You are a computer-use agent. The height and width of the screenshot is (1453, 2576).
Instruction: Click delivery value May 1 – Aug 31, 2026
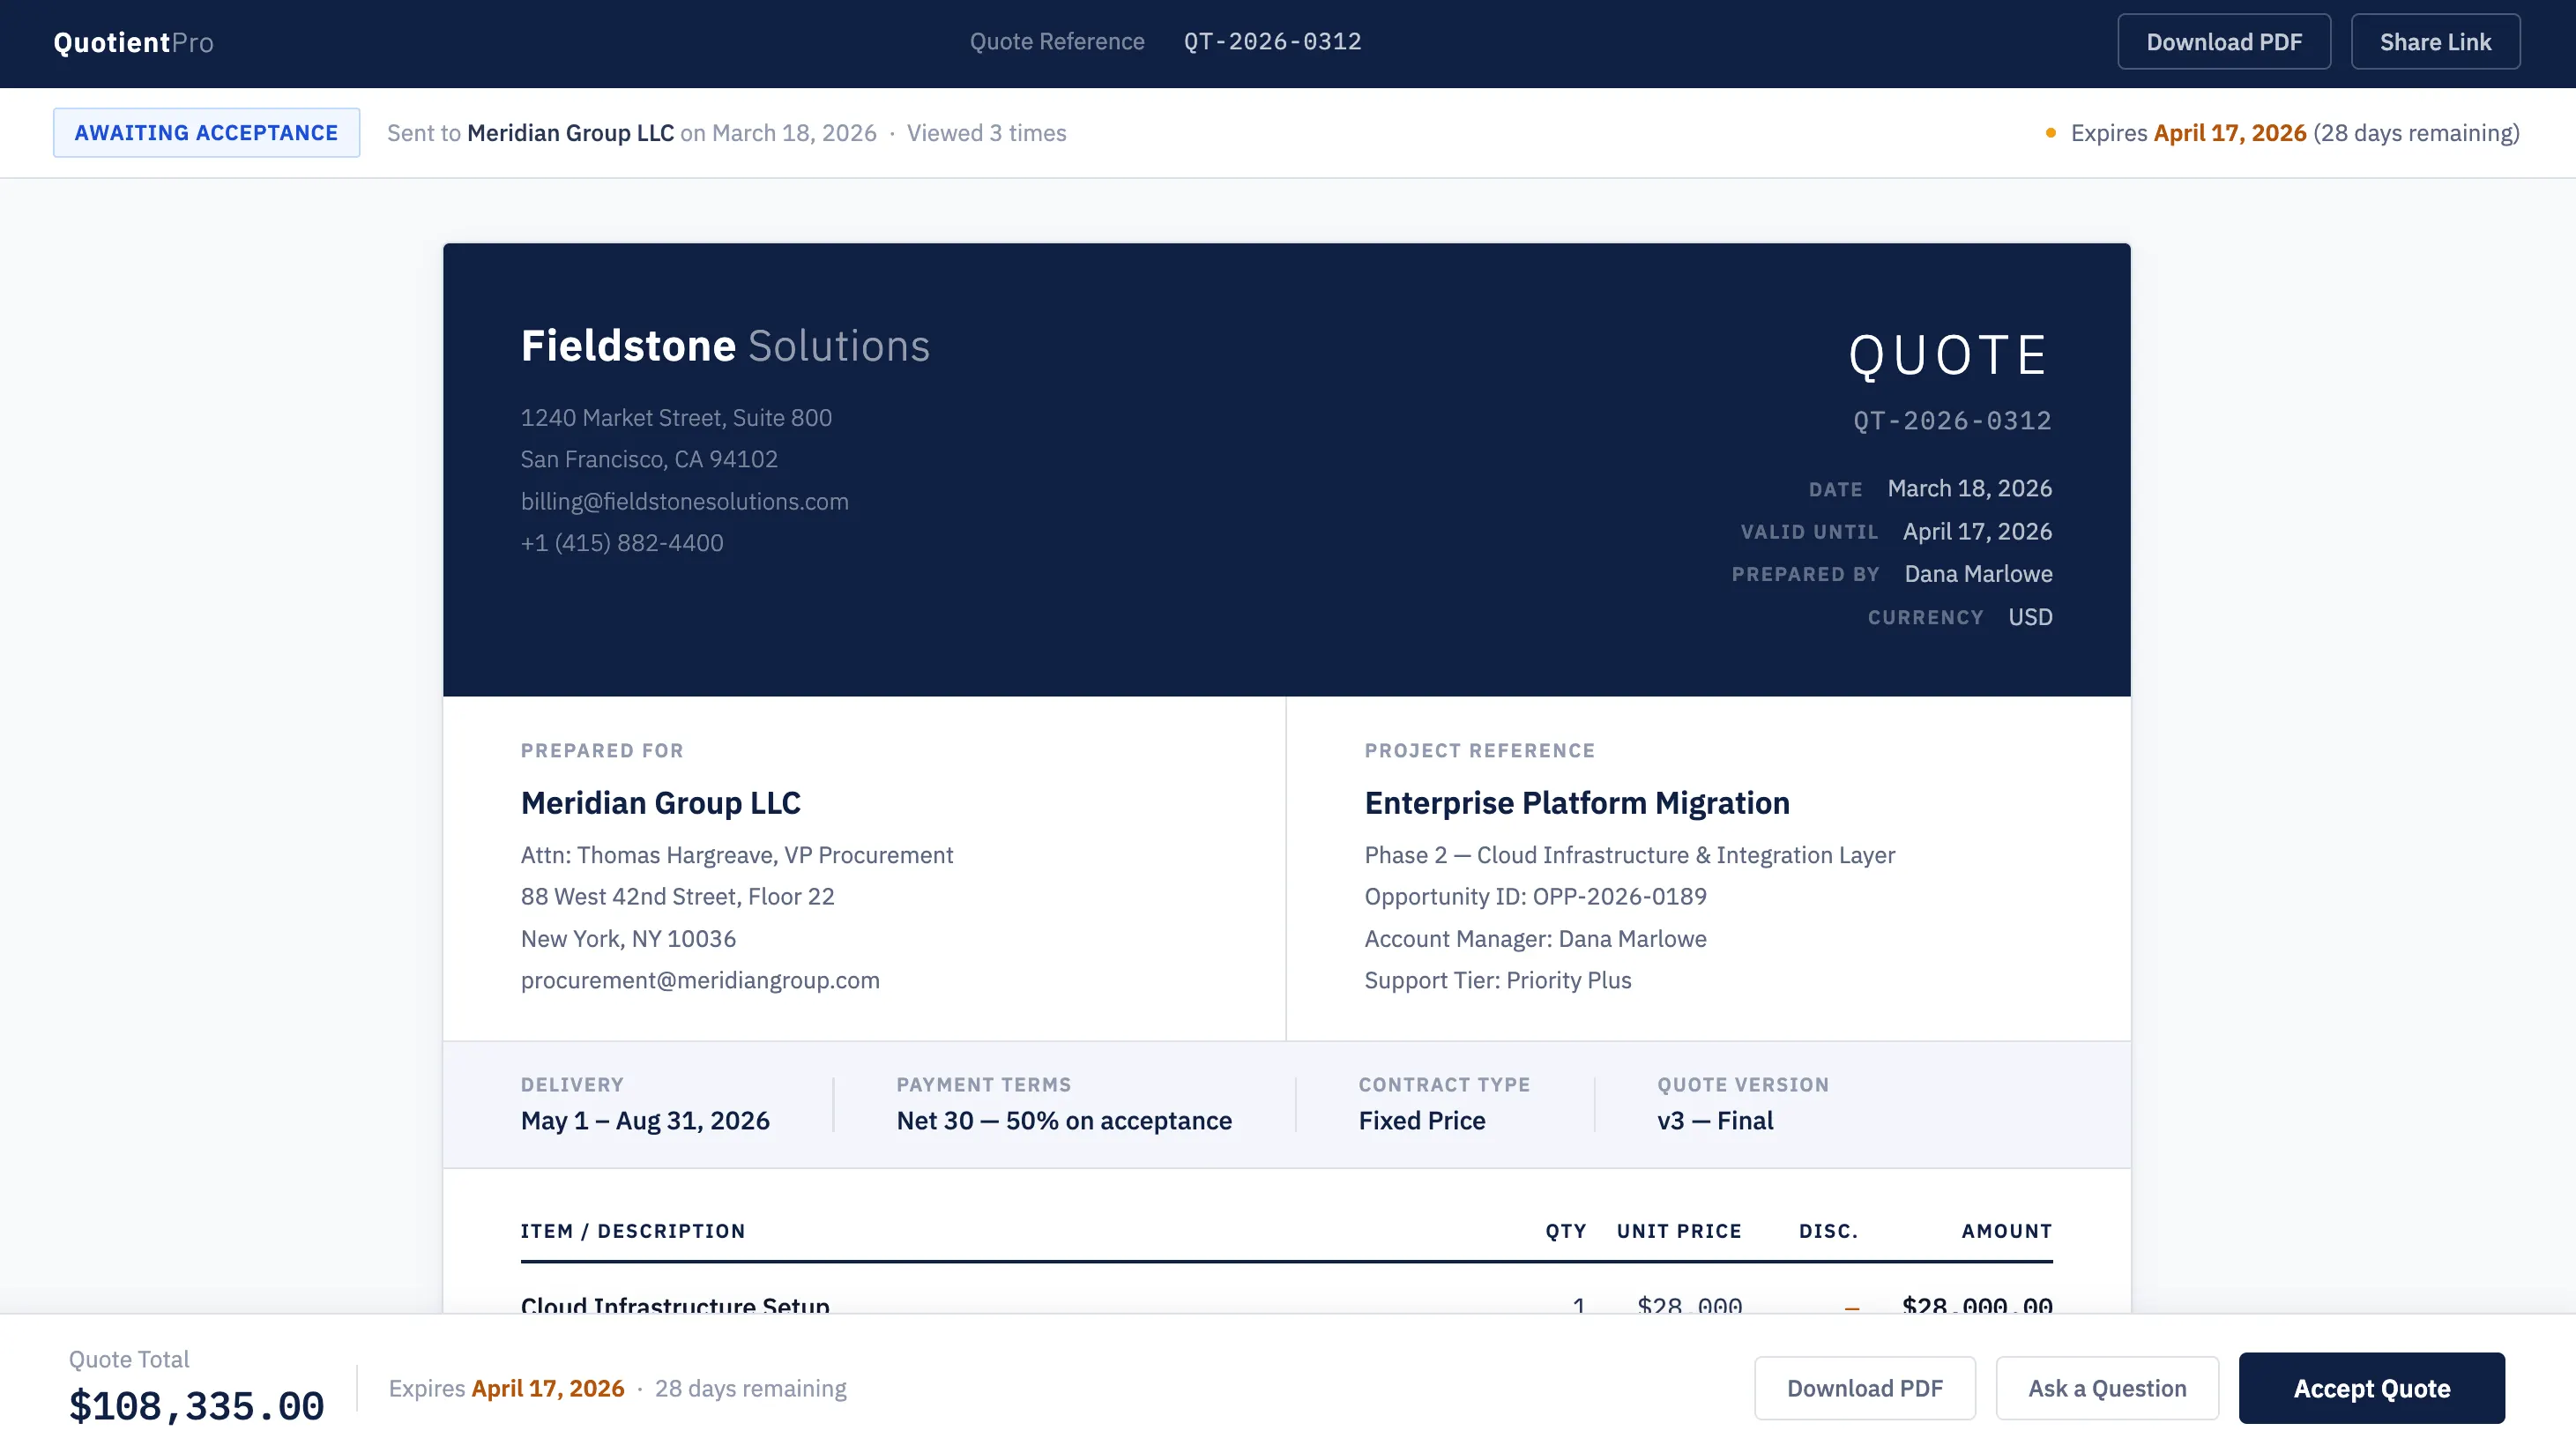[x=645, y=1121]
